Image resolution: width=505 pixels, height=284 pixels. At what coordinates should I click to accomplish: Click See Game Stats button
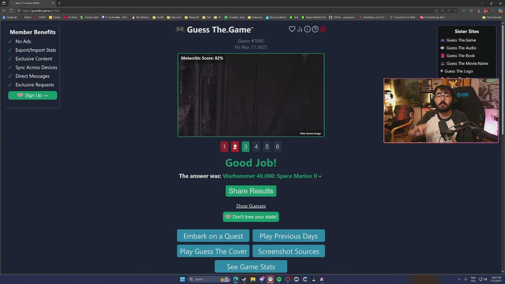pos(251,267)
